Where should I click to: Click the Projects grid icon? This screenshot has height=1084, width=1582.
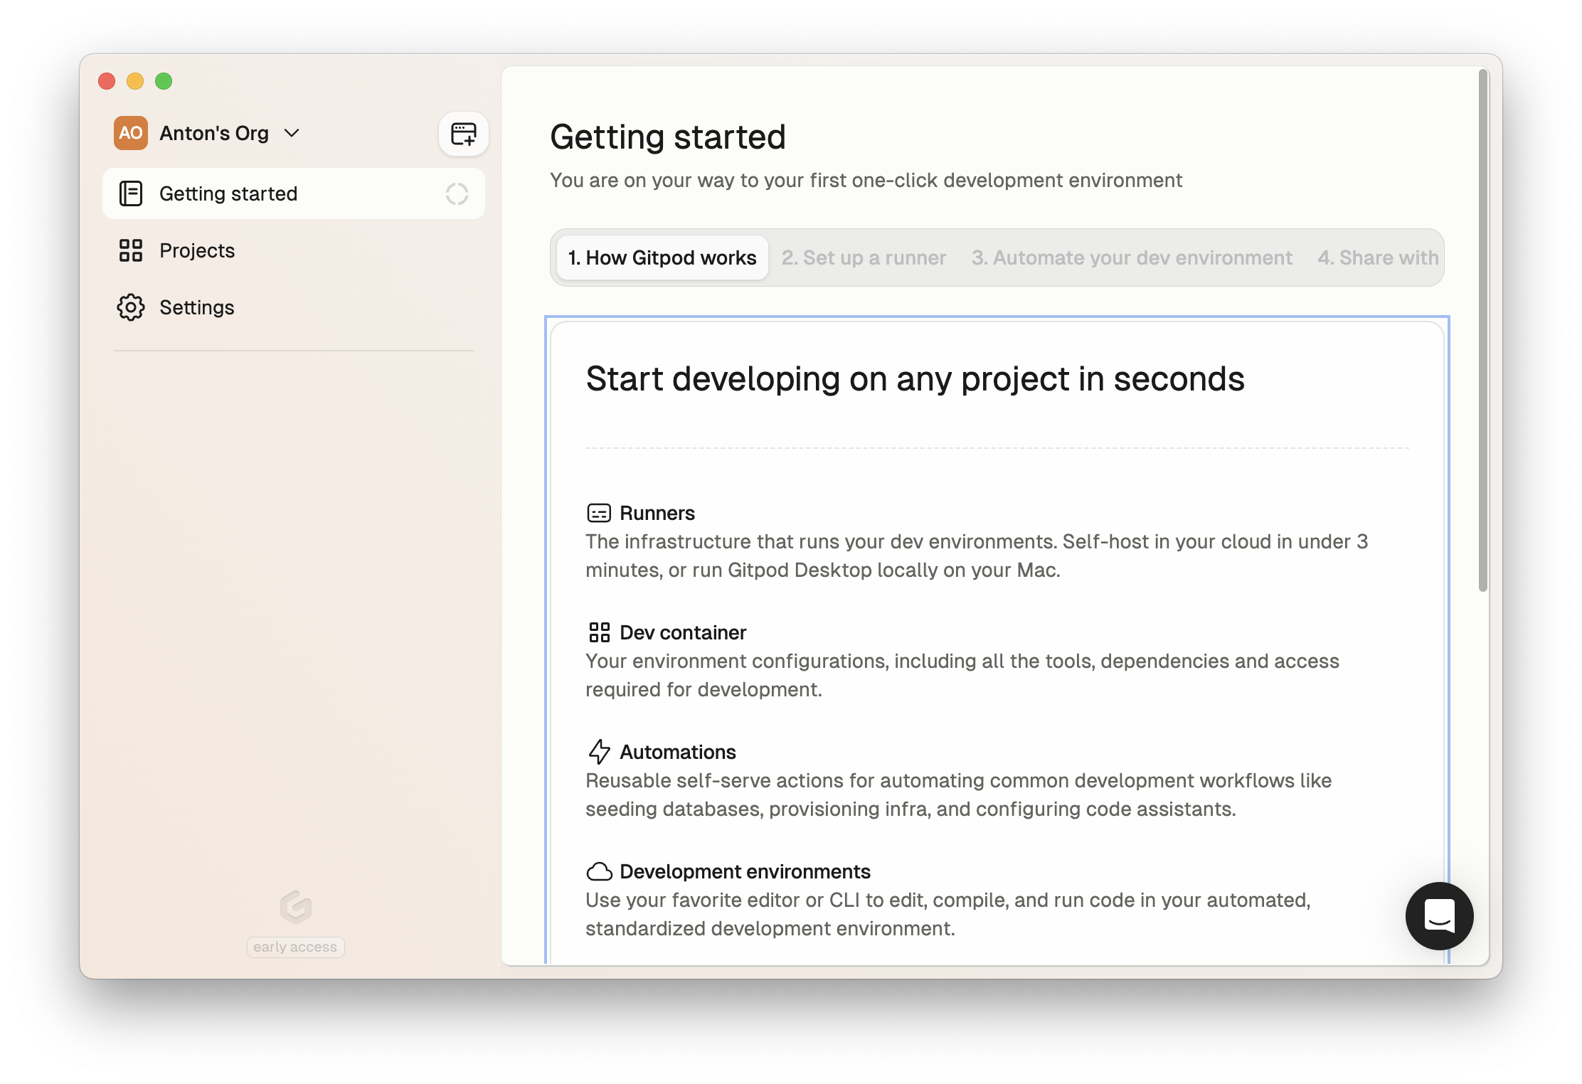[131, 250]
